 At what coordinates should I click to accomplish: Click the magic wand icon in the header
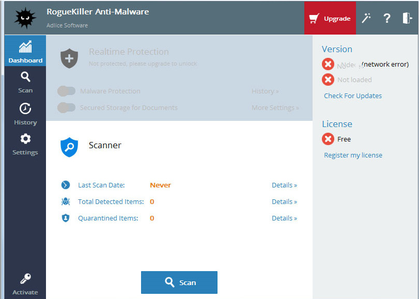[366, 18]
